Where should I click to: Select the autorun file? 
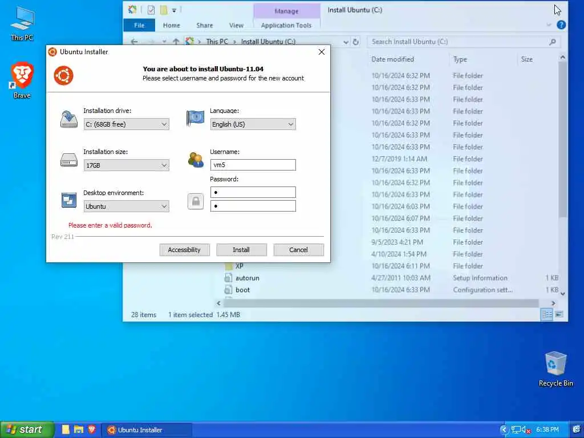point(247,278)
